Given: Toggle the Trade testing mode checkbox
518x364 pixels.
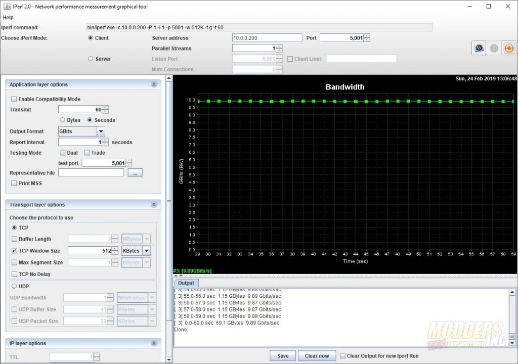Looking at the screenshot, I should (87, 153).
